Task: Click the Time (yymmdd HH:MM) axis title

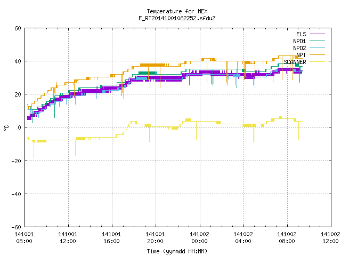Action: (177, 251)
